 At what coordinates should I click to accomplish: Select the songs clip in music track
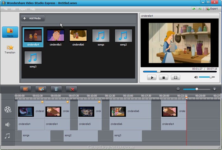[36, 136]
